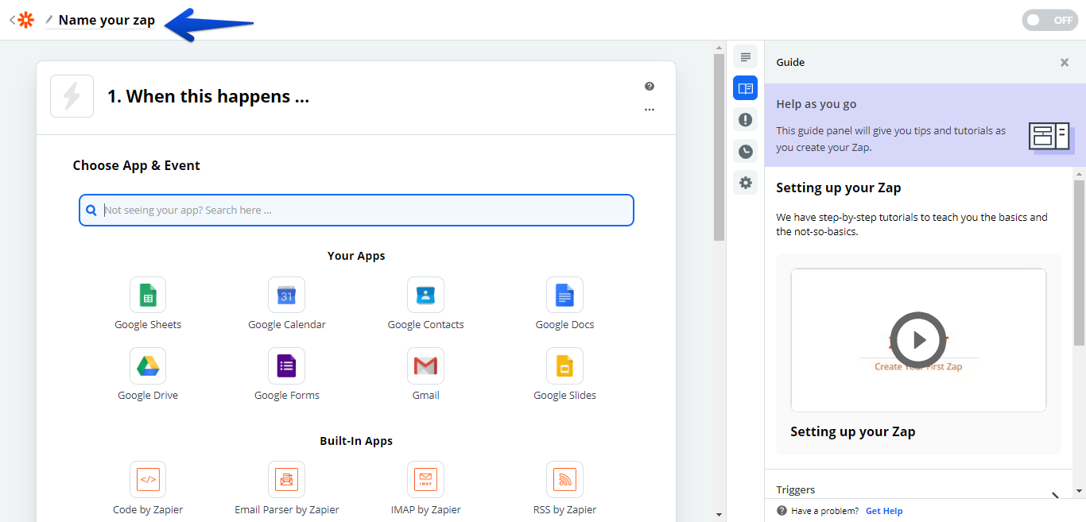Switch to the Guide panel tab
Screen dimensions: 1086x522
pyautogui.click(x=745, y=88)
